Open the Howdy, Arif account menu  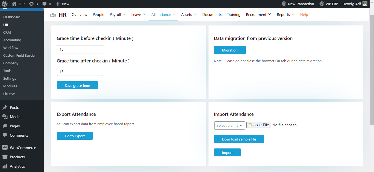point(355,4)
